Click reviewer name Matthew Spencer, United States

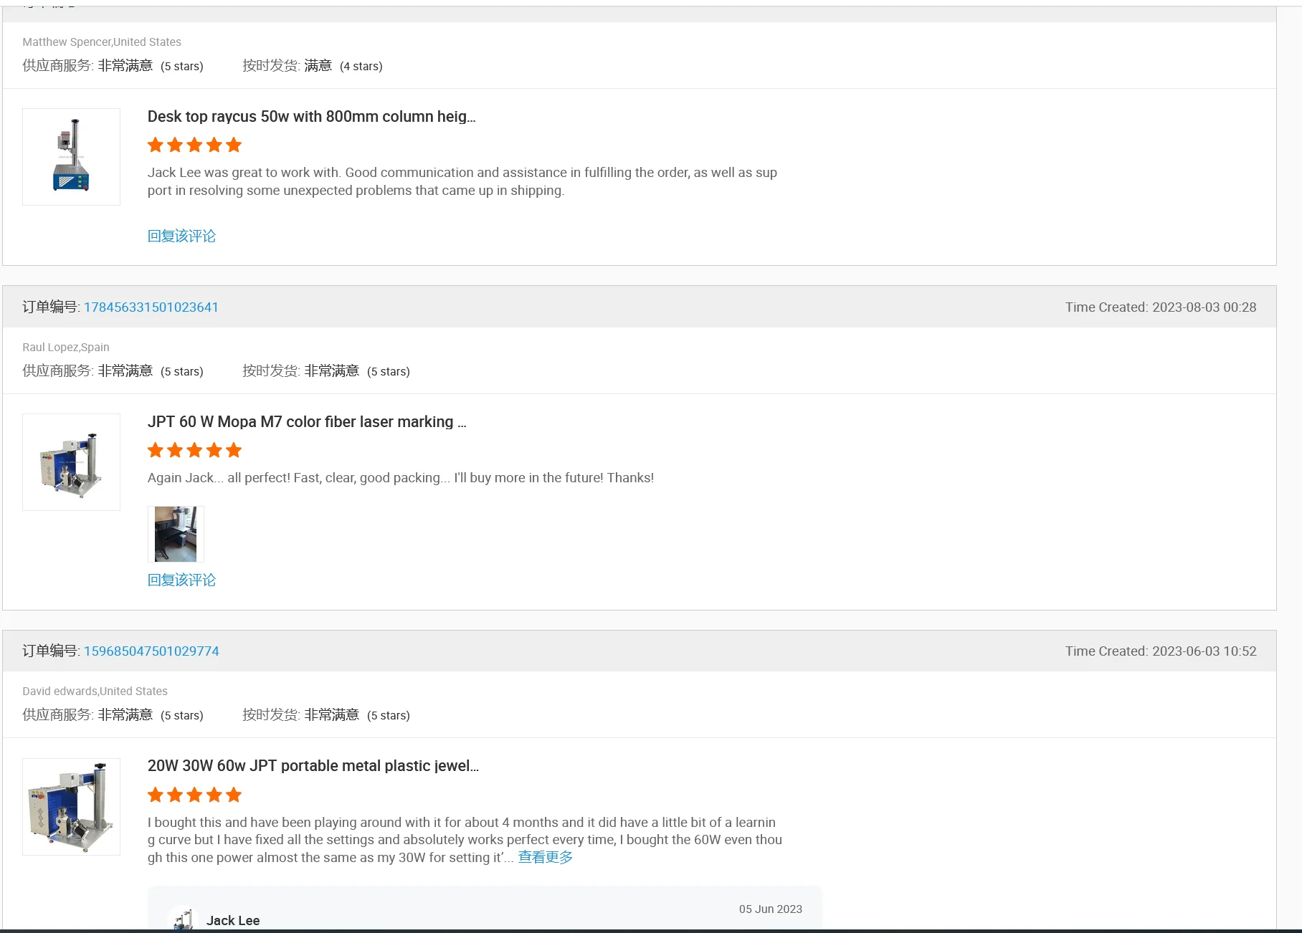click(102, 42)
